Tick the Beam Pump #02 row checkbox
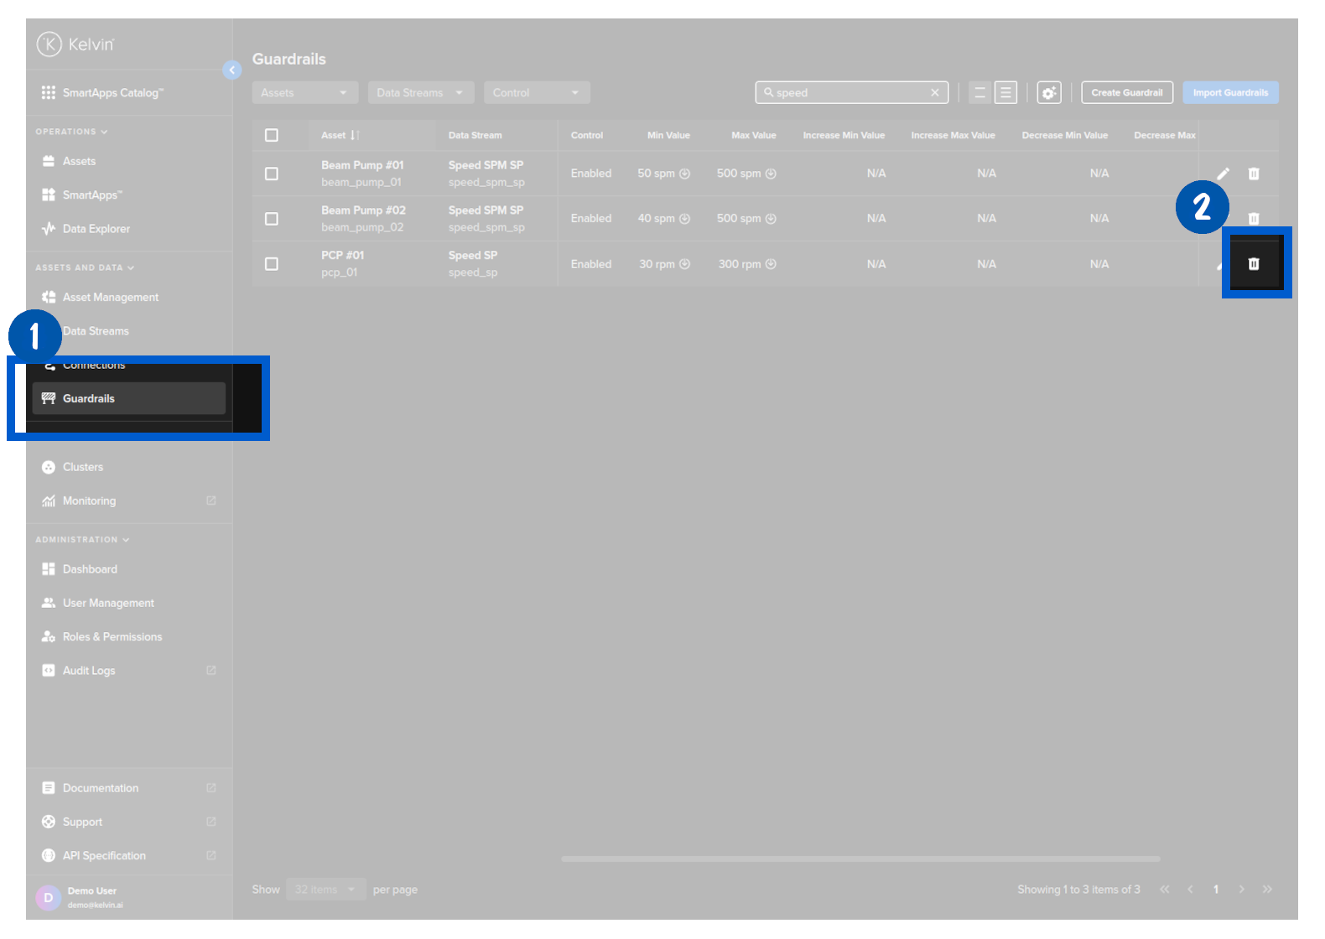This screenshot has height=939, width=1325. pos(272,219)
